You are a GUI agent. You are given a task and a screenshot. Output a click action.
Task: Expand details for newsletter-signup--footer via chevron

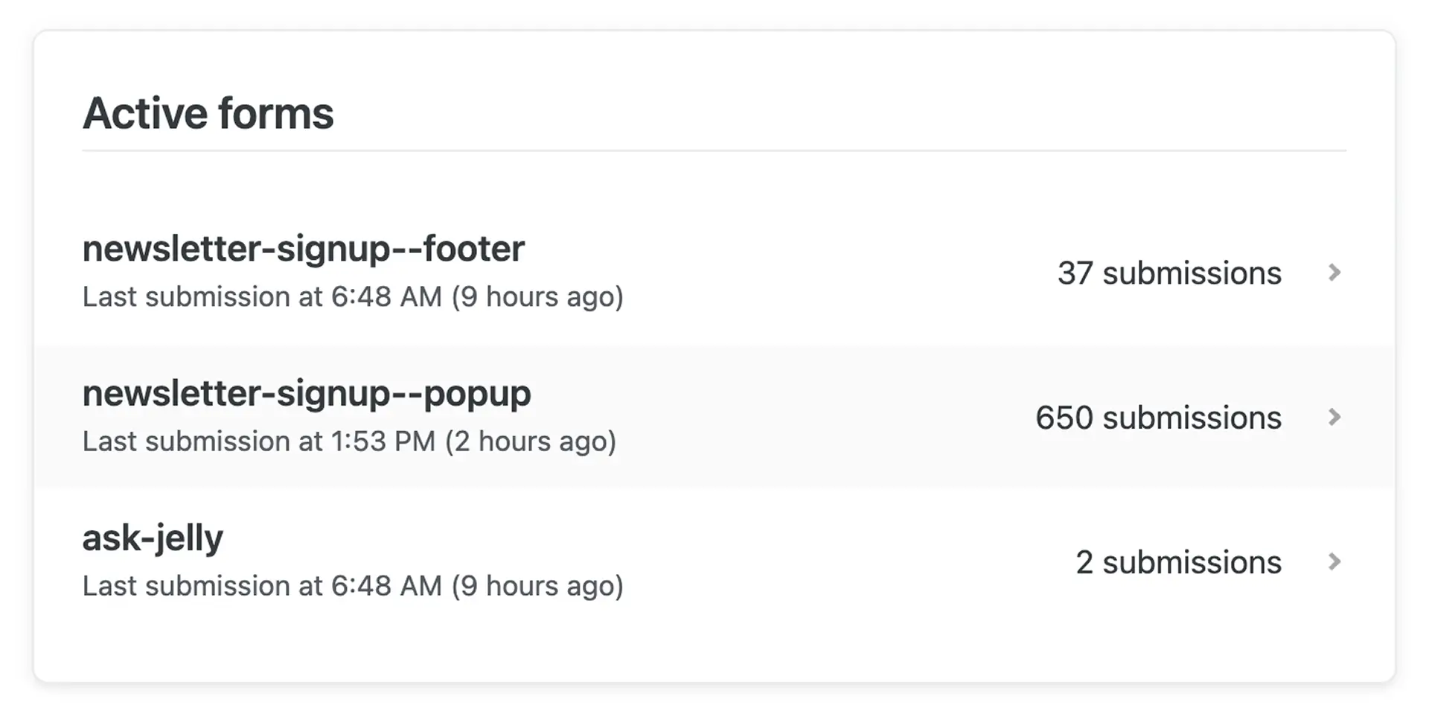[1336, 273]
